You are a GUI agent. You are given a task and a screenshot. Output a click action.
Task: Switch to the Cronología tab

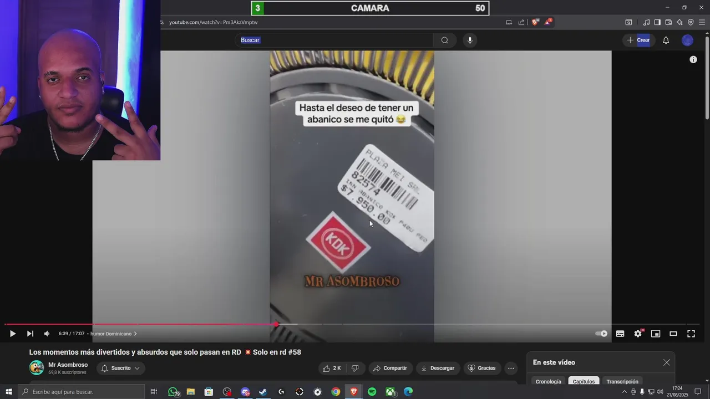[548, 381]
